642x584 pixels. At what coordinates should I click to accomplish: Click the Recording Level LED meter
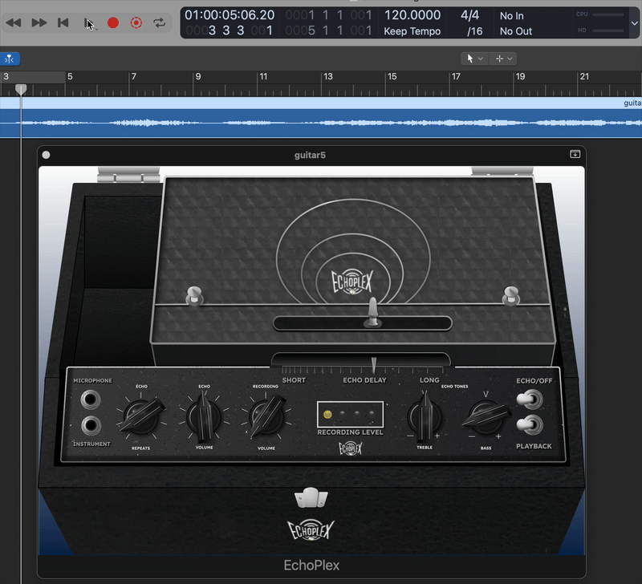pos(350,414)
